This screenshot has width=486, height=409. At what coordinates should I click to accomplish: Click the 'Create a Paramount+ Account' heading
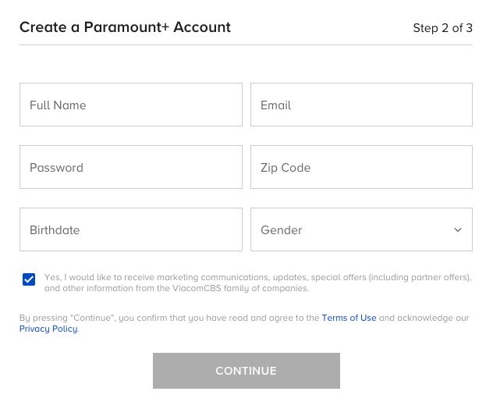coord(125,27)
